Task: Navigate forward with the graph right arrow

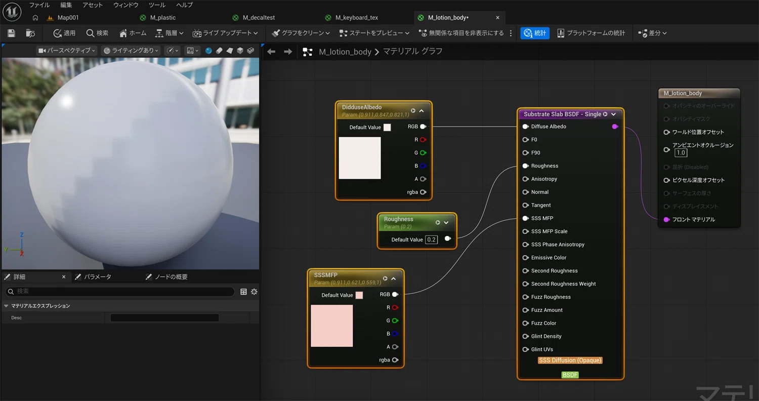Action: [x=288, y=52]
